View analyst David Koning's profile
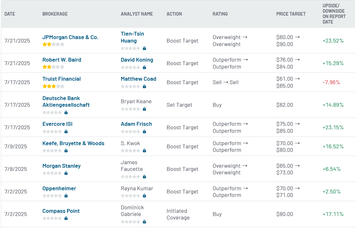Viewport: 355px width, 229px height. [x=137, y=60]
